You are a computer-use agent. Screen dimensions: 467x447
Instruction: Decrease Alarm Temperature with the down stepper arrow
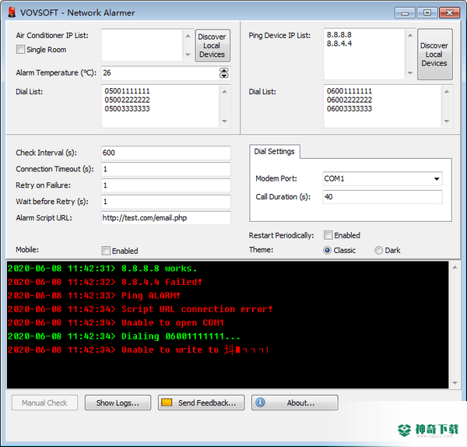223,76
